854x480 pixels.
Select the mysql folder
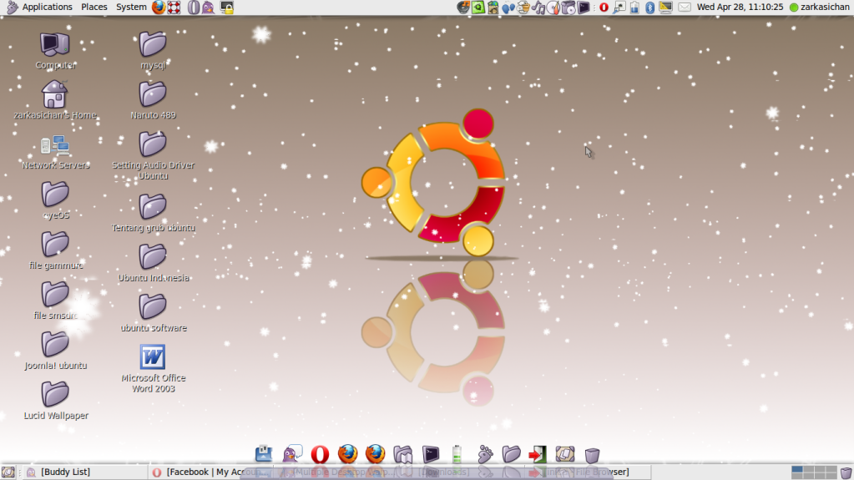tap(153, 51)
